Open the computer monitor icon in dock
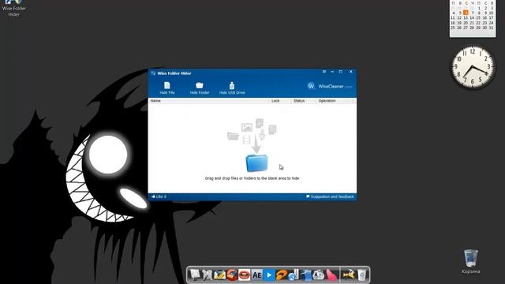Image resolution: width=505 pixels, height=284 pixels. [195, 275]
